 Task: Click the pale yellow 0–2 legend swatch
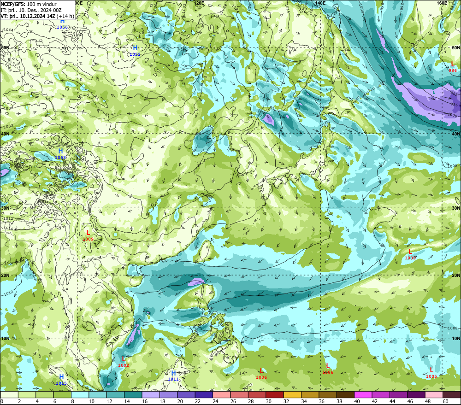[9, 394]
